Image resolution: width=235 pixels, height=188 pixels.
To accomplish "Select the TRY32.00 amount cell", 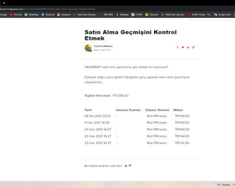I will pos(182,143).
